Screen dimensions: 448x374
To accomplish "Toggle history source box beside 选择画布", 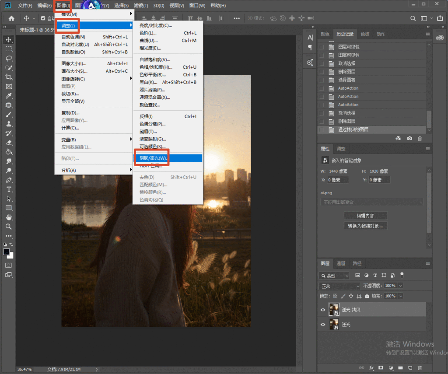I will [322, 80].
